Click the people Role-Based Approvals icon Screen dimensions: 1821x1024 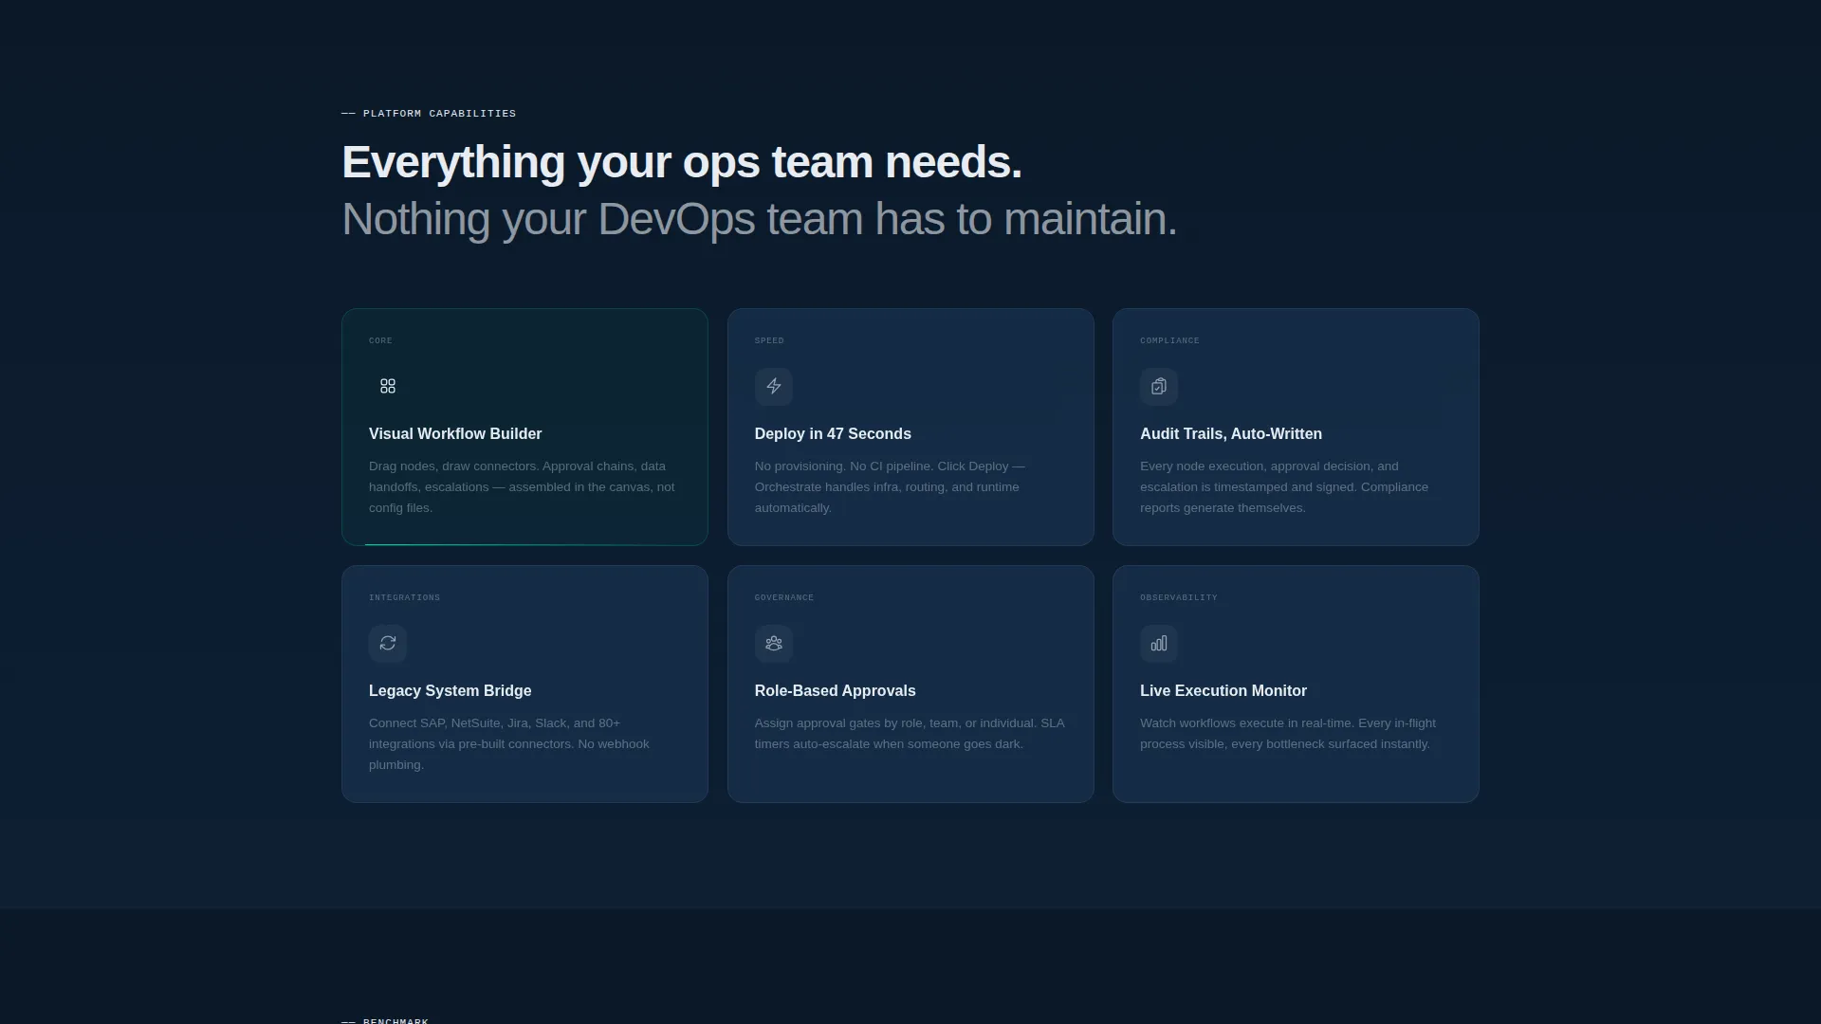774,643
